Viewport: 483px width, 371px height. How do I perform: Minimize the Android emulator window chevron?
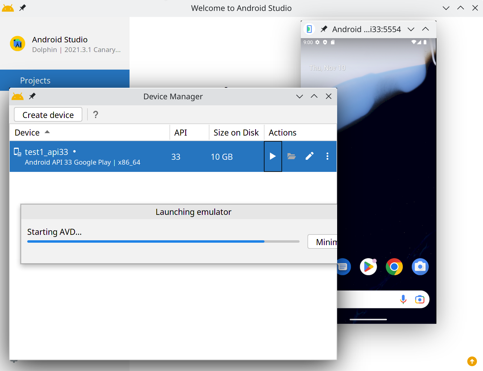click(411, 29)
